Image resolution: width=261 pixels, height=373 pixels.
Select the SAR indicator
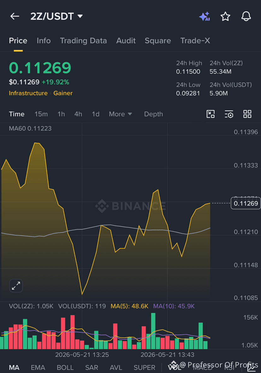[92, 368]
